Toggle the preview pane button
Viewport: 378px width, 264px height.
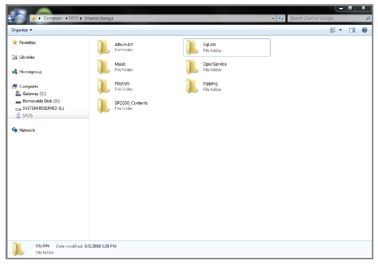point(352,30)
